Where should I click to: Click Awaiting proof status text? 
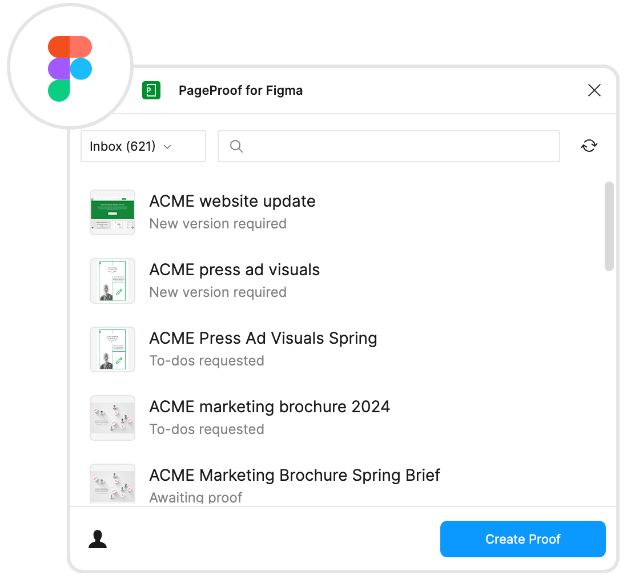pos(196,497)
